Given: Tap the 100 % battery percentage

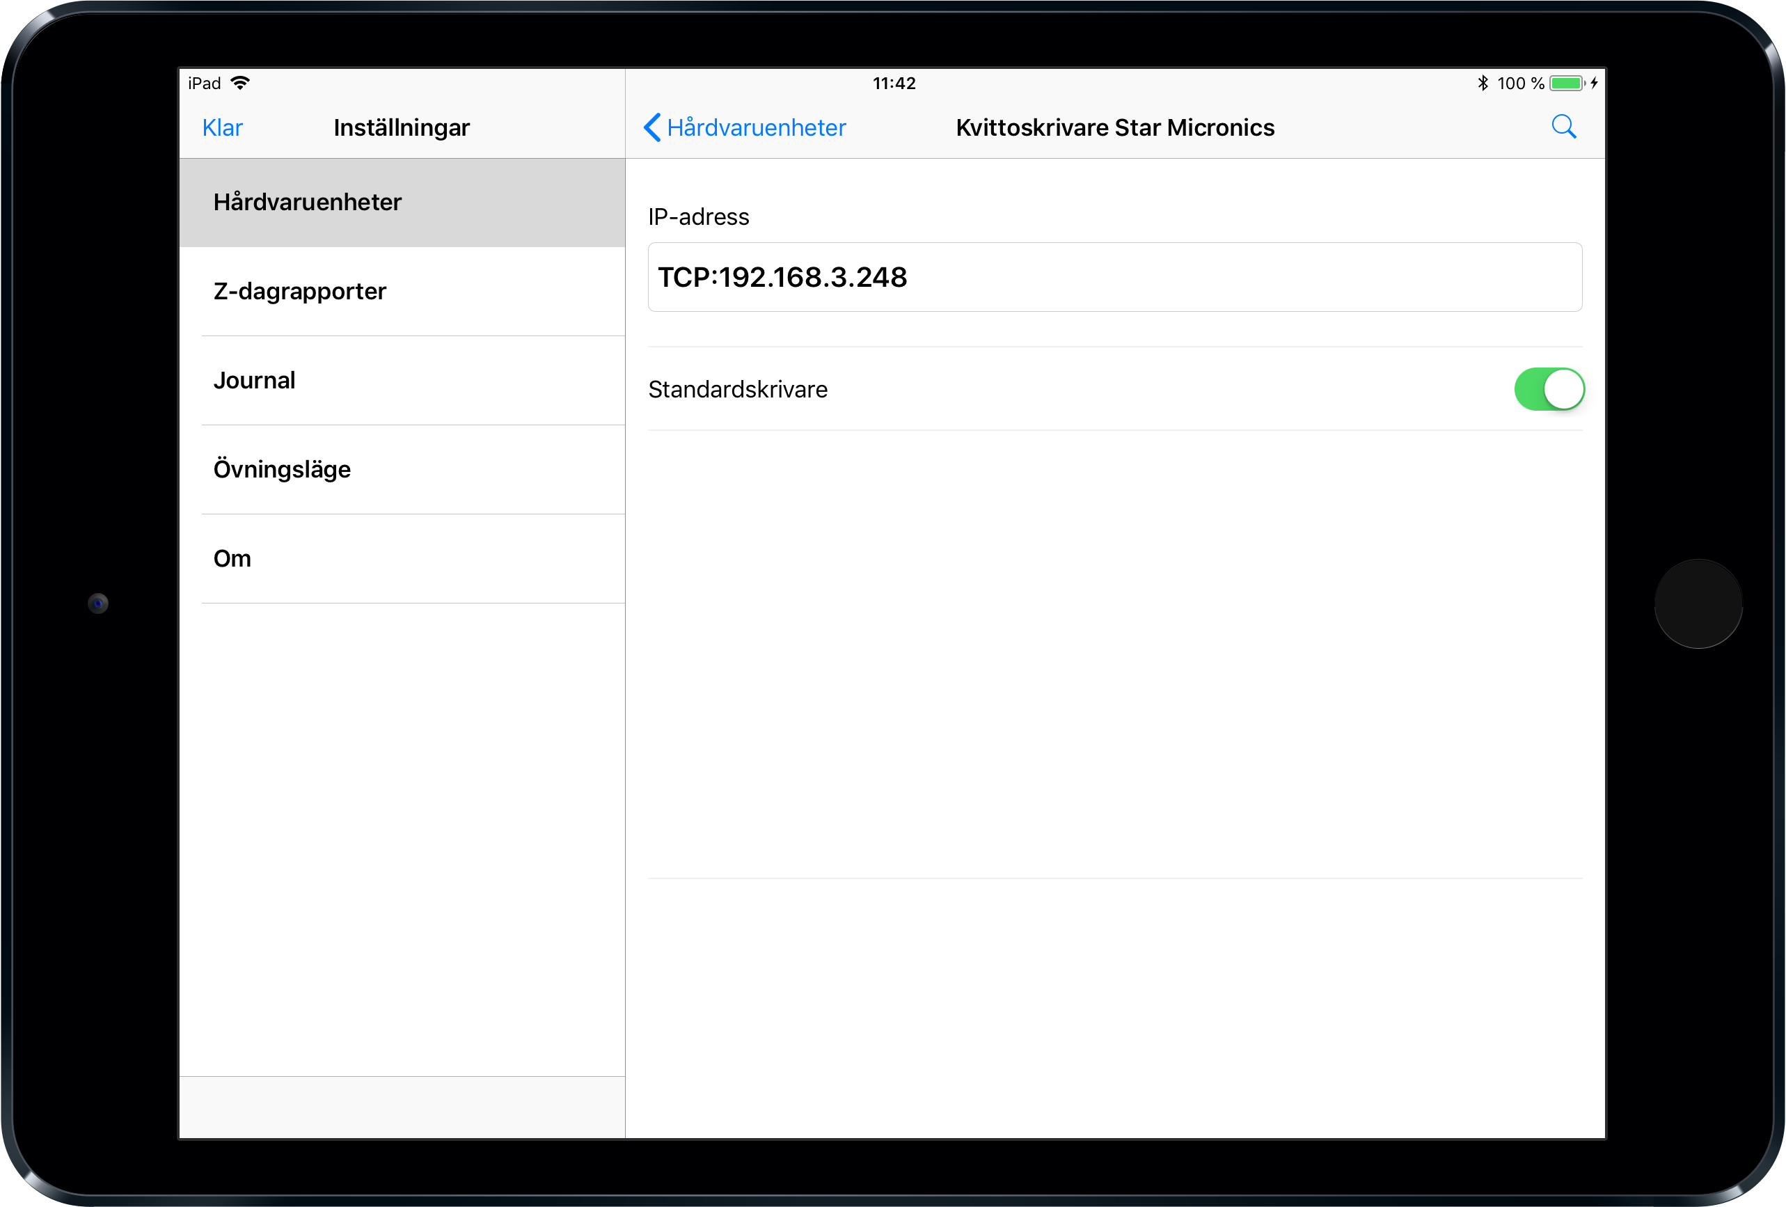Looking at the screenshot, I should tap(1520, 83).
